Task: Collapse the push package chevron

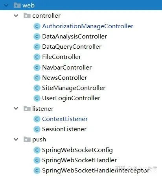Action: (16, 139)
